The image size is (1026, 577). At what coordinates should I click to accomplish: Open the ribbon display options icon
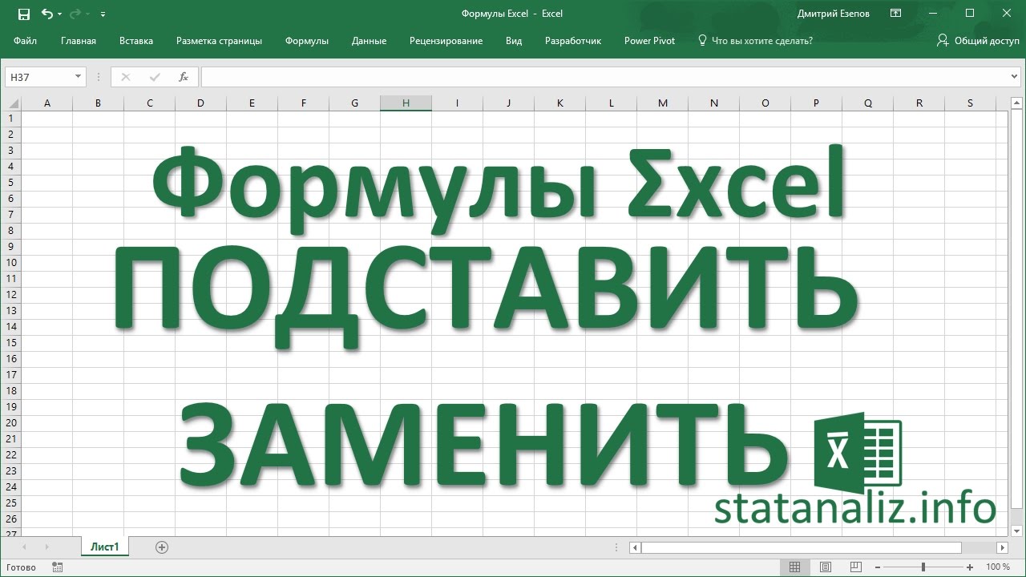pos(896,14)
